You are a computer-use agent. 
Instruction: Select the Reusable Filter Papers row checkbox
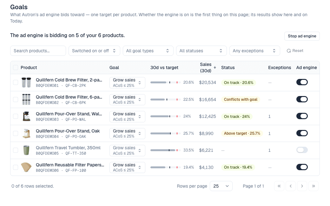[16, 167]
